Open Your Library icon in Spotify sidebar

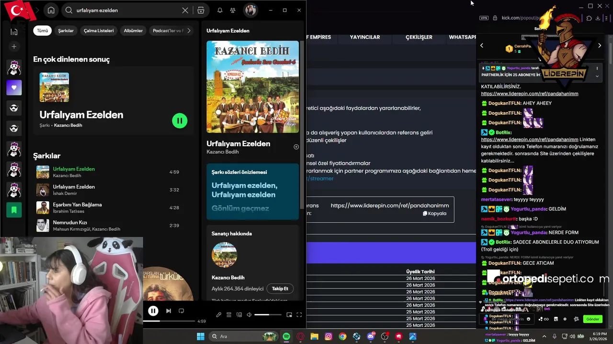coord(14,32)
